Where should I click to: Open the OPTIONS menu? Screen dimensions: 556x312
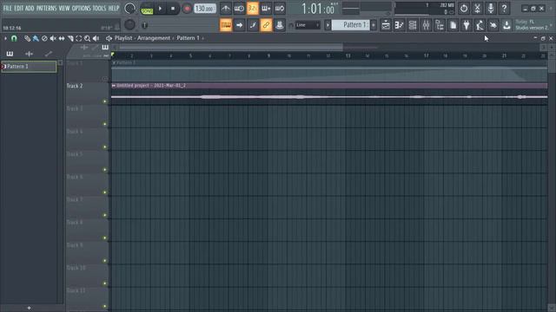click(81, 8)
